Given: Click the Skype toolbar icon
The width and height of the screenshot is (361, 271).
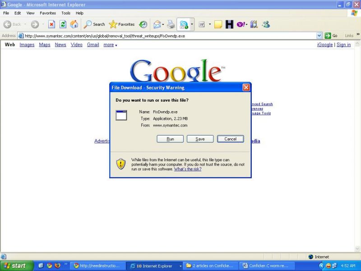Looking at the screenshot, I should (184, 24).
